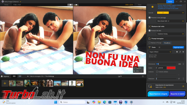The width and height of the screenshot is (187, 105).
Task: Toggle italic text formatting
Action: pos(180,52)
